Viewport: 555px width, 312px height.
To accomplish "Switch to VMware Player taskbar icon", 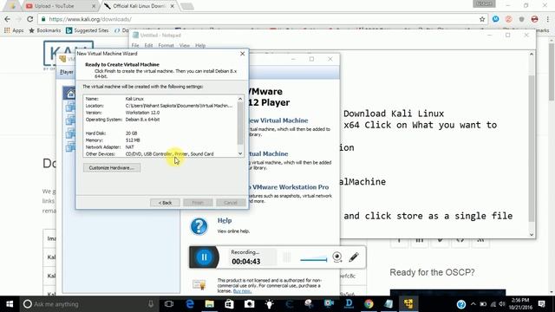I will tap(408, 304).
